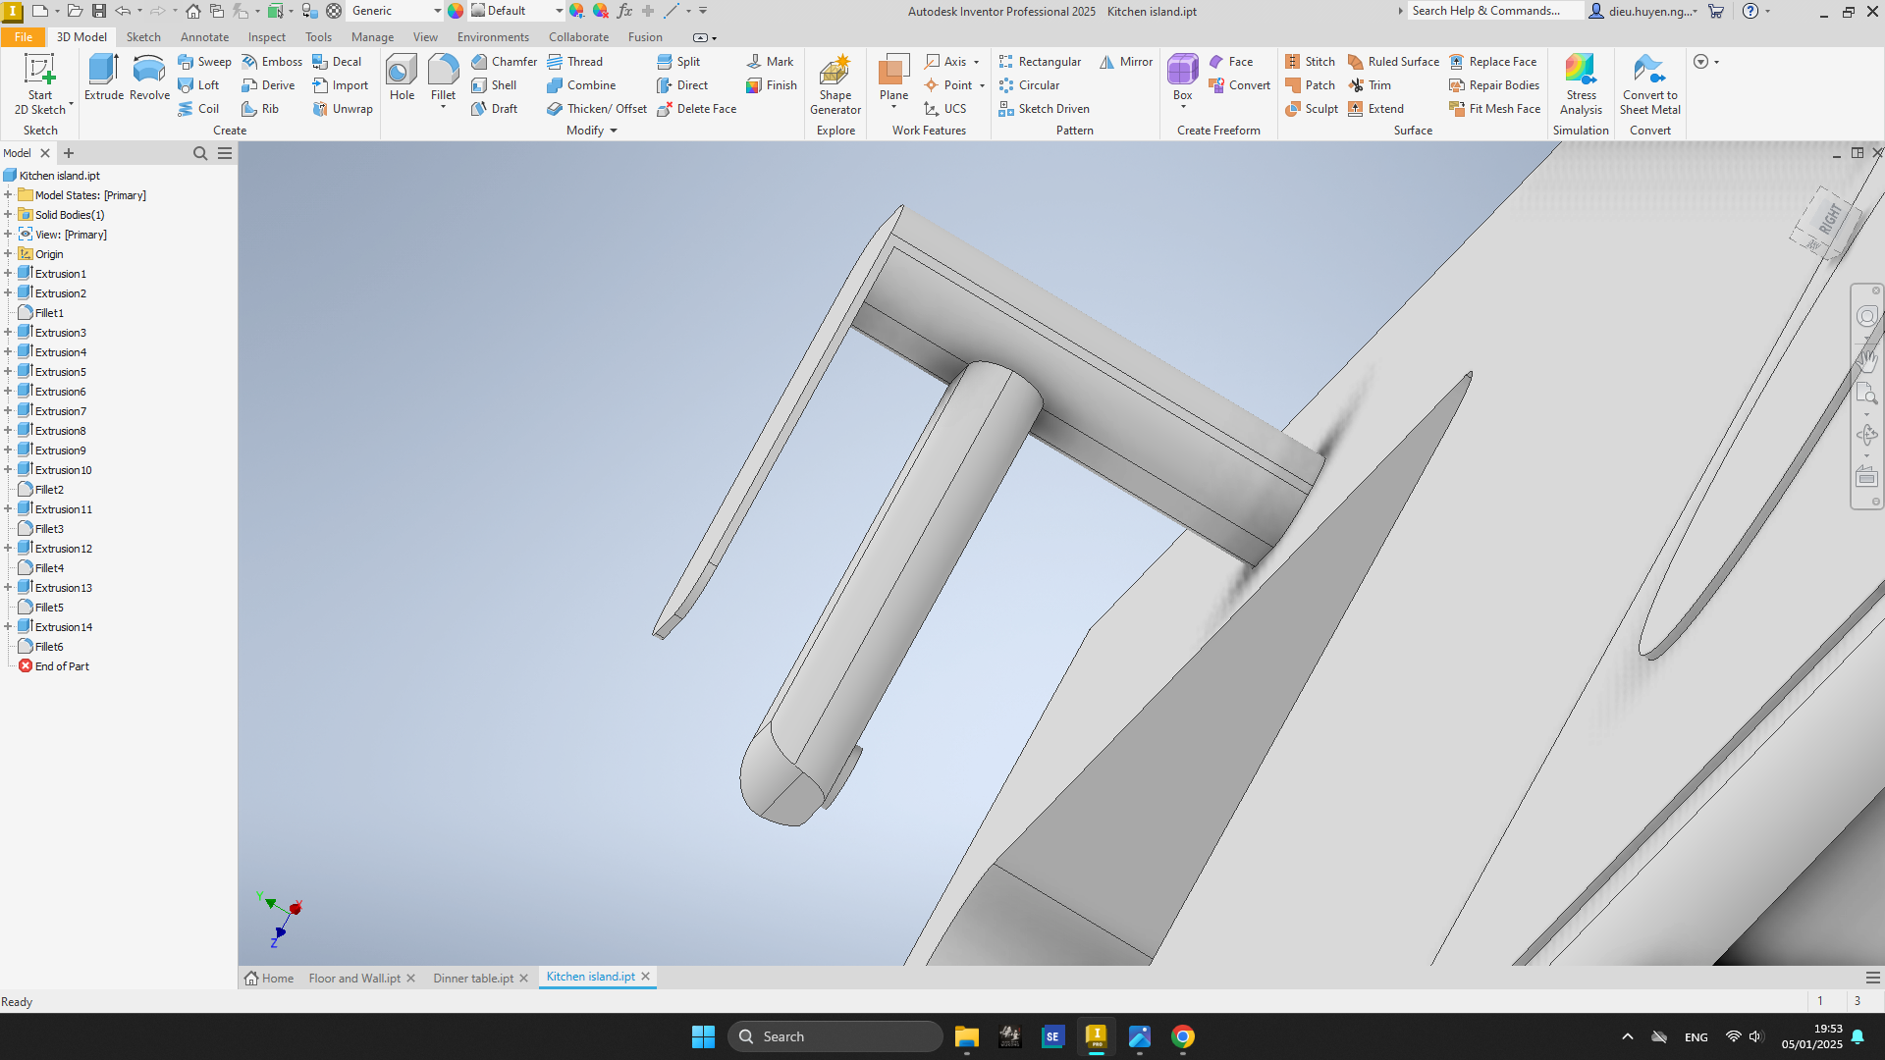Open the Windows Start menu
This screenshot has width=1885, height=1060.
(703, 1036)
